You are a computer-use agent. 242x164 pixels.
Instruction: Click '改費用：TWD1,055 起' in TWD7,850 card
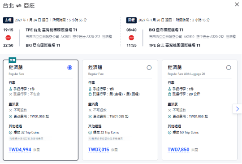(190, 117)
